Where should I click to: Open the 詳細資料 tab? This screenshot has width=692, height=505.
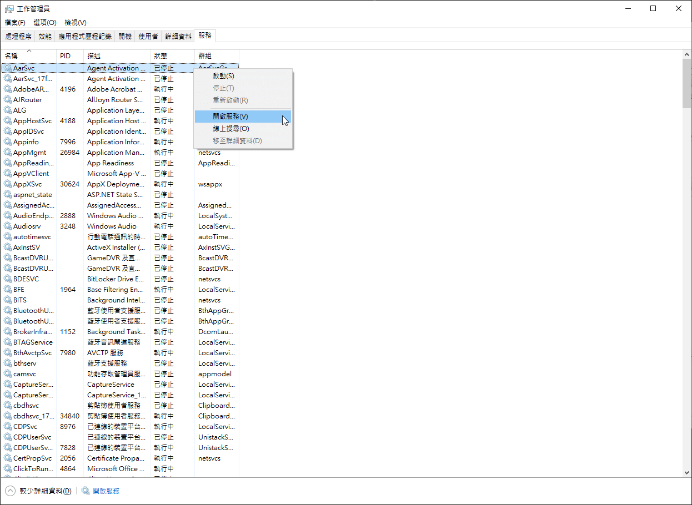[x=178, y=36]
